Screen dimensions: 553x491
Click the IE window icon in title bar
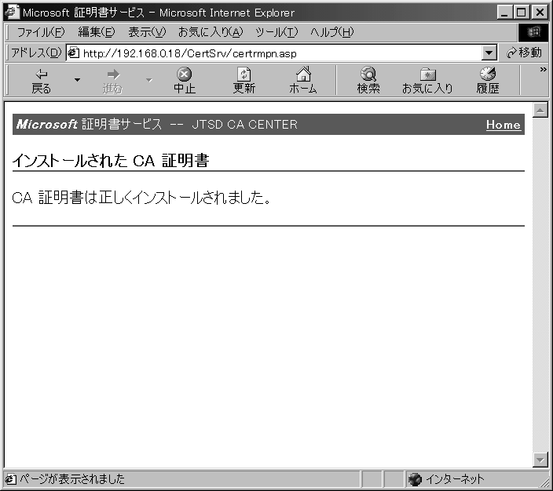(12, 12)
